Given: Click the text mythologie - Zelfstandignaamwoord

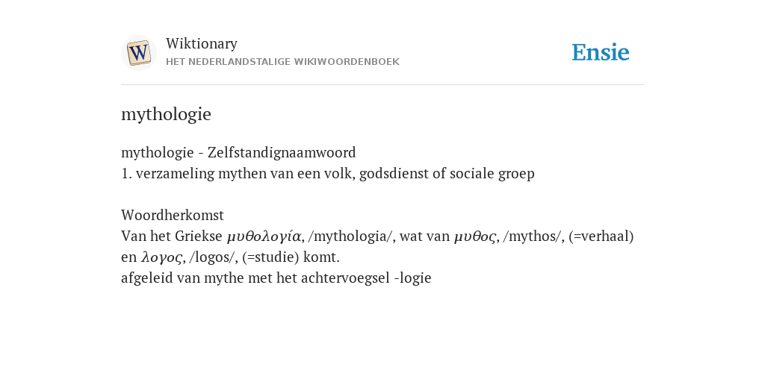Looking at the screenshot, I should [x=238, y=152].
